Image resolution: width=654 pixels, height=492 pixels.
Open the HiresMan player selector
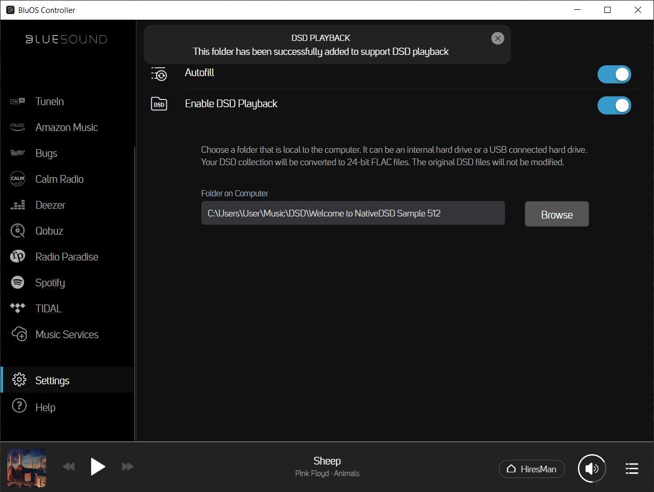click(531, 469)
